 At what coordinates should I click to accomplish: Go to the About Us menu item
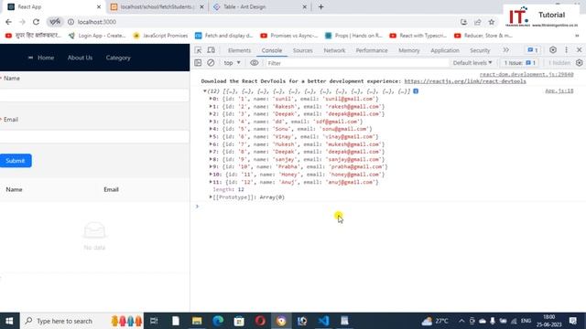[x=80, y=58]
